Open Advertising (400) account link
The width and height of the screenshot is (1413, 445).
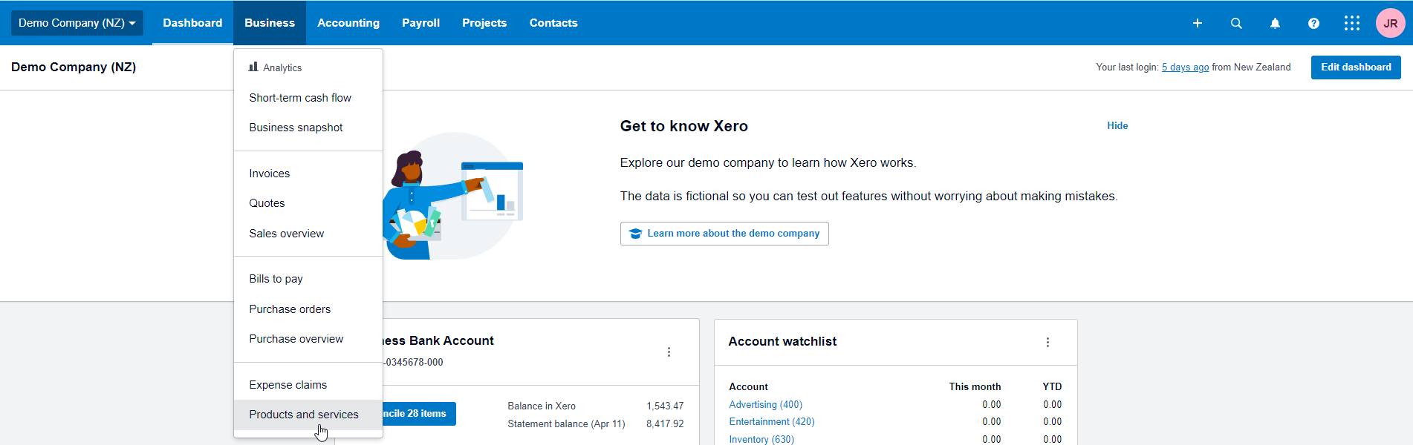[x=765, y=405]
